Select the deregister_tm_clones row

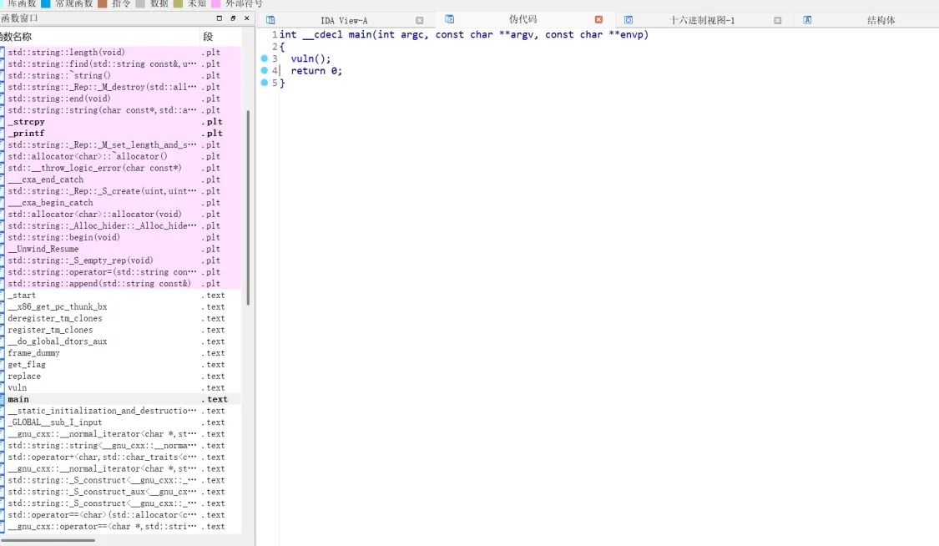pyautogui.click(x=121, y=319)
